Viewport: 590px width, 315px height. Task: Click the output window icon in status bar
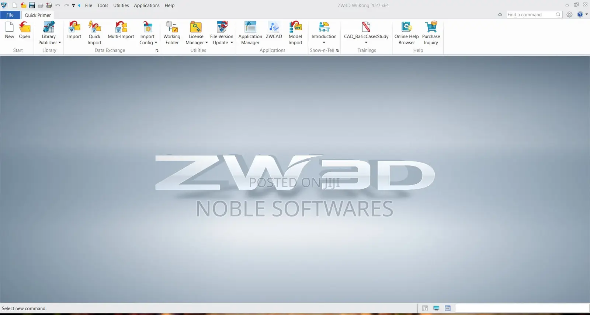point(448,308)
